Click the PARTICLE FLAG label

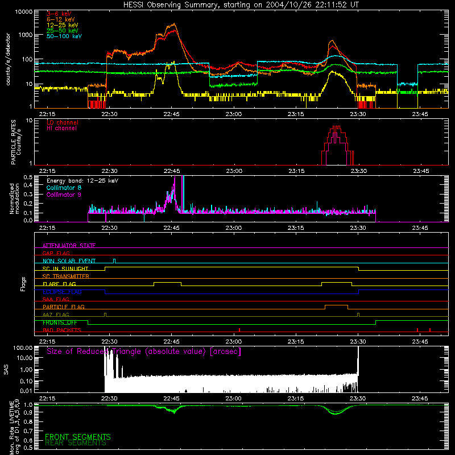[64, 307]
